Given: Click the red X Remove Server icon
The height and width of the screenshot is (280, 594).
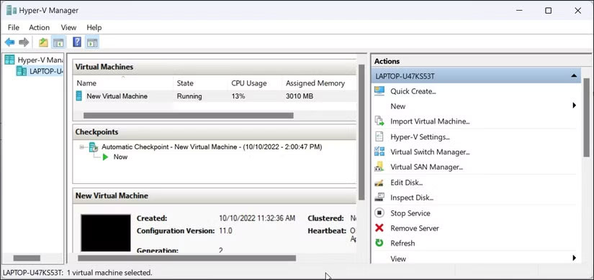Looking at the screenshot, I should point(379,228).
